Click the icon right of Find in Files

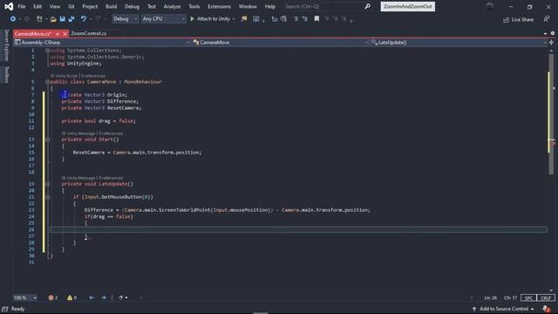pyautogui.click(x=255, y=18)
